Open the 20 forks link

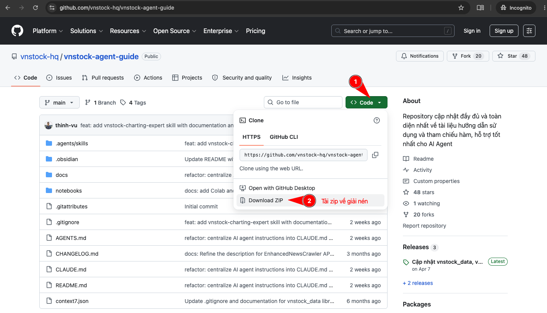click(x=418, y=215)
